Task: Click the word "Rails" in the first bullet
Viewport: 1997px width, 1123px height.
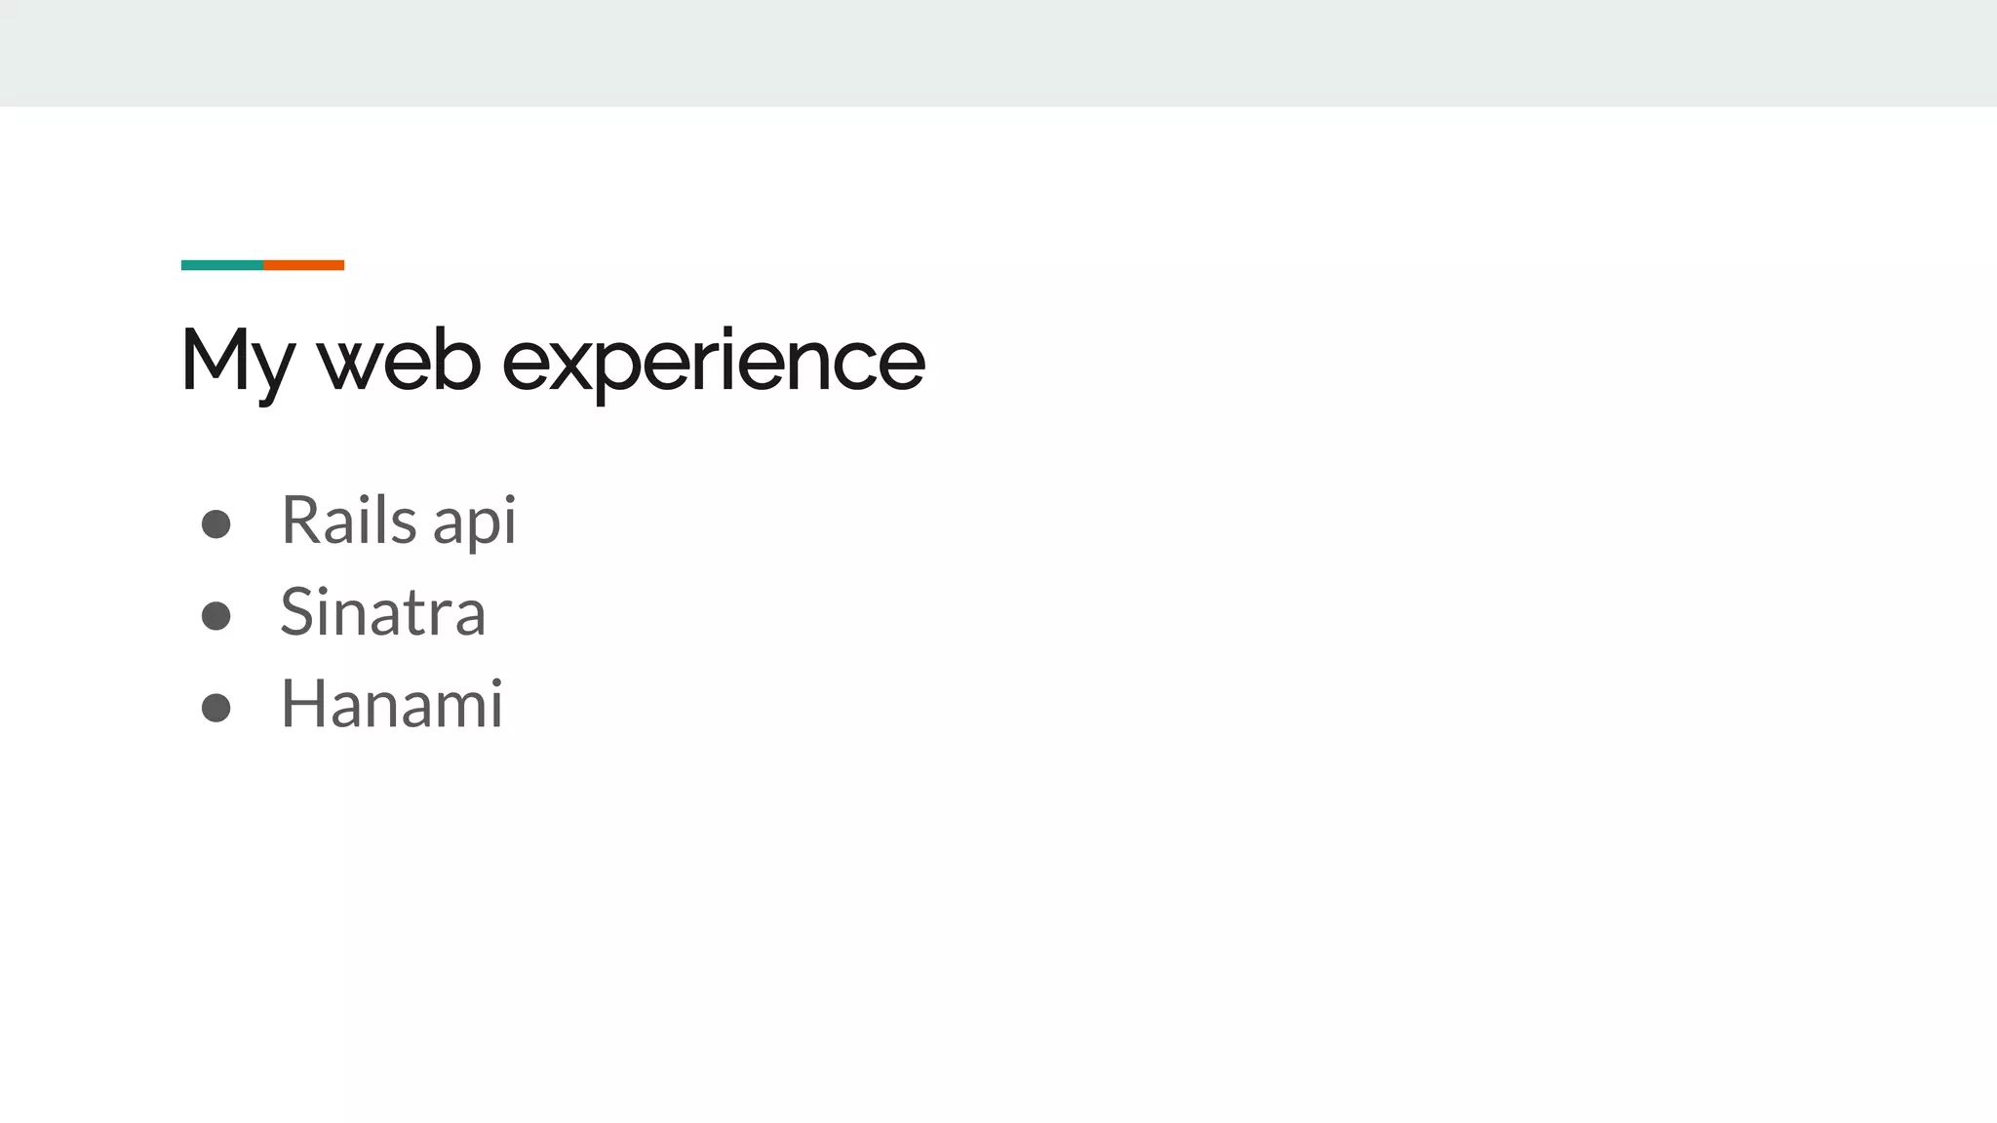Action: pyautogui.click(x=349, y=519)
